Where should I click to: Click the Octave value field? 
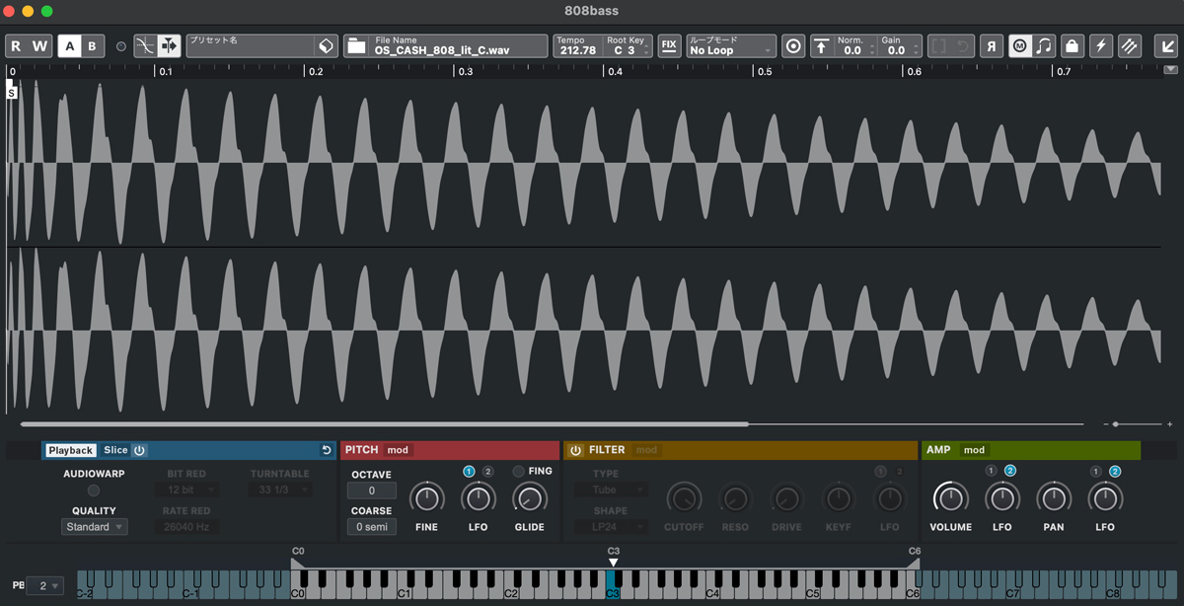tap(372, 491)
